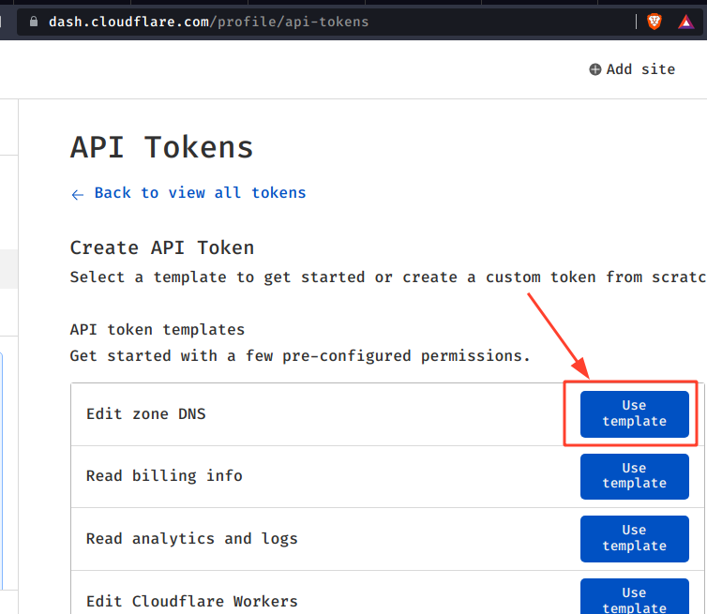
Task: Use template for Edit Cloudflare Workers
Action: [x=634, y=596]
